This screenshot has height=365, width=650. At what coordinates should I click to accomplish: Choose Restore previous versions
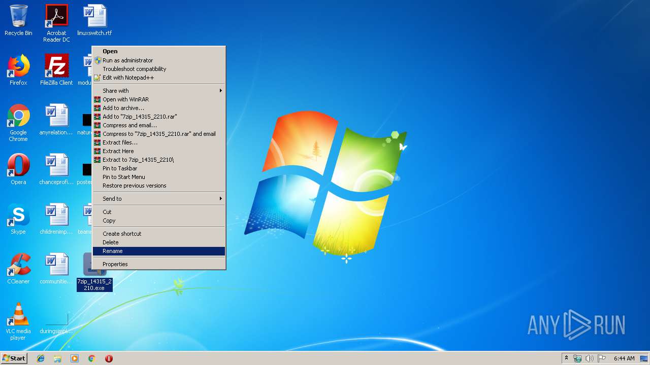pyautogui.click(x=158, y=186)
